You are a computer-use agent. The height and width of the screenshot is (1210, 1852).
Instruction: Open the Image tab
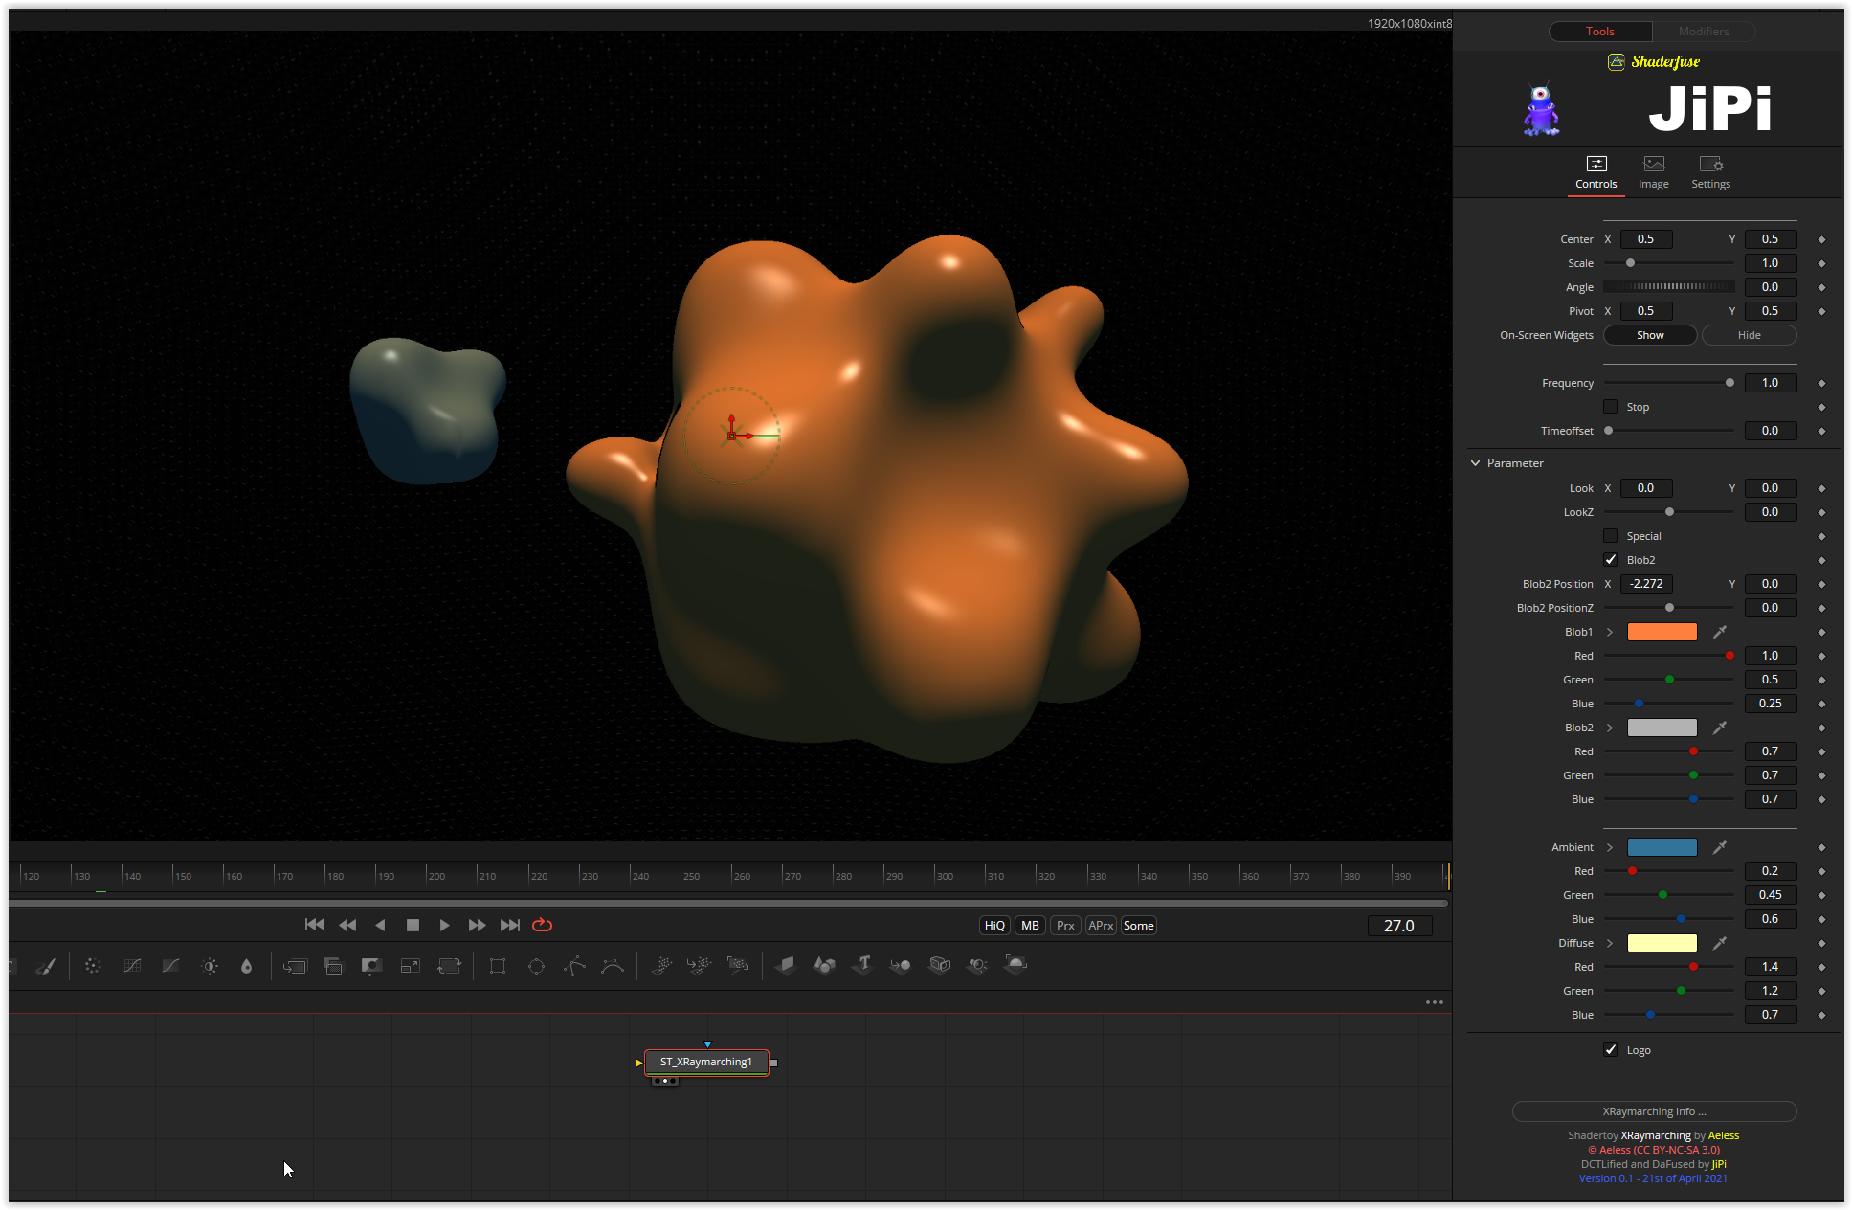[1654, 173]
